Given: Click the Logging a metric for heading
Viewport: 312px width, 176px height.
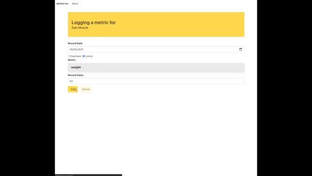Looking at the screenshot, I should point(94,22).
